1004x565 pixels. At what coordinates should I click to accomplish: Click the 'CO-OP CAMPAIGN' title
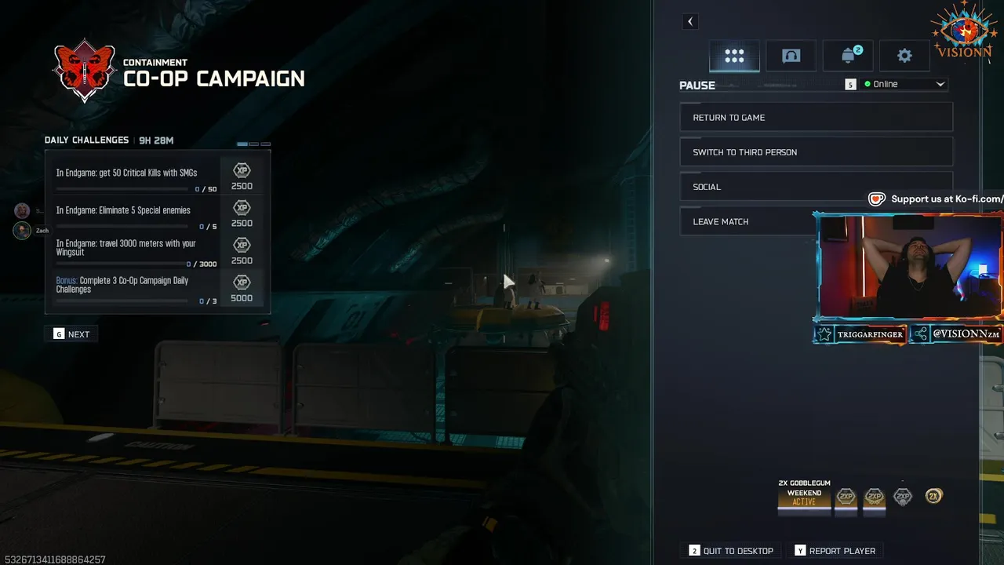[x=214, y=78]
